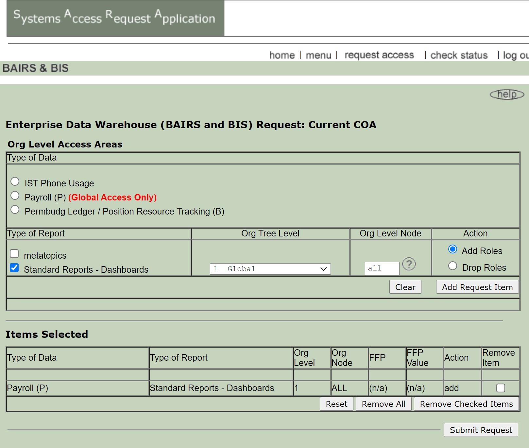Open the Org Tree Level dropdown
This screenshot has height=448, width=529.
click(271, 268)
